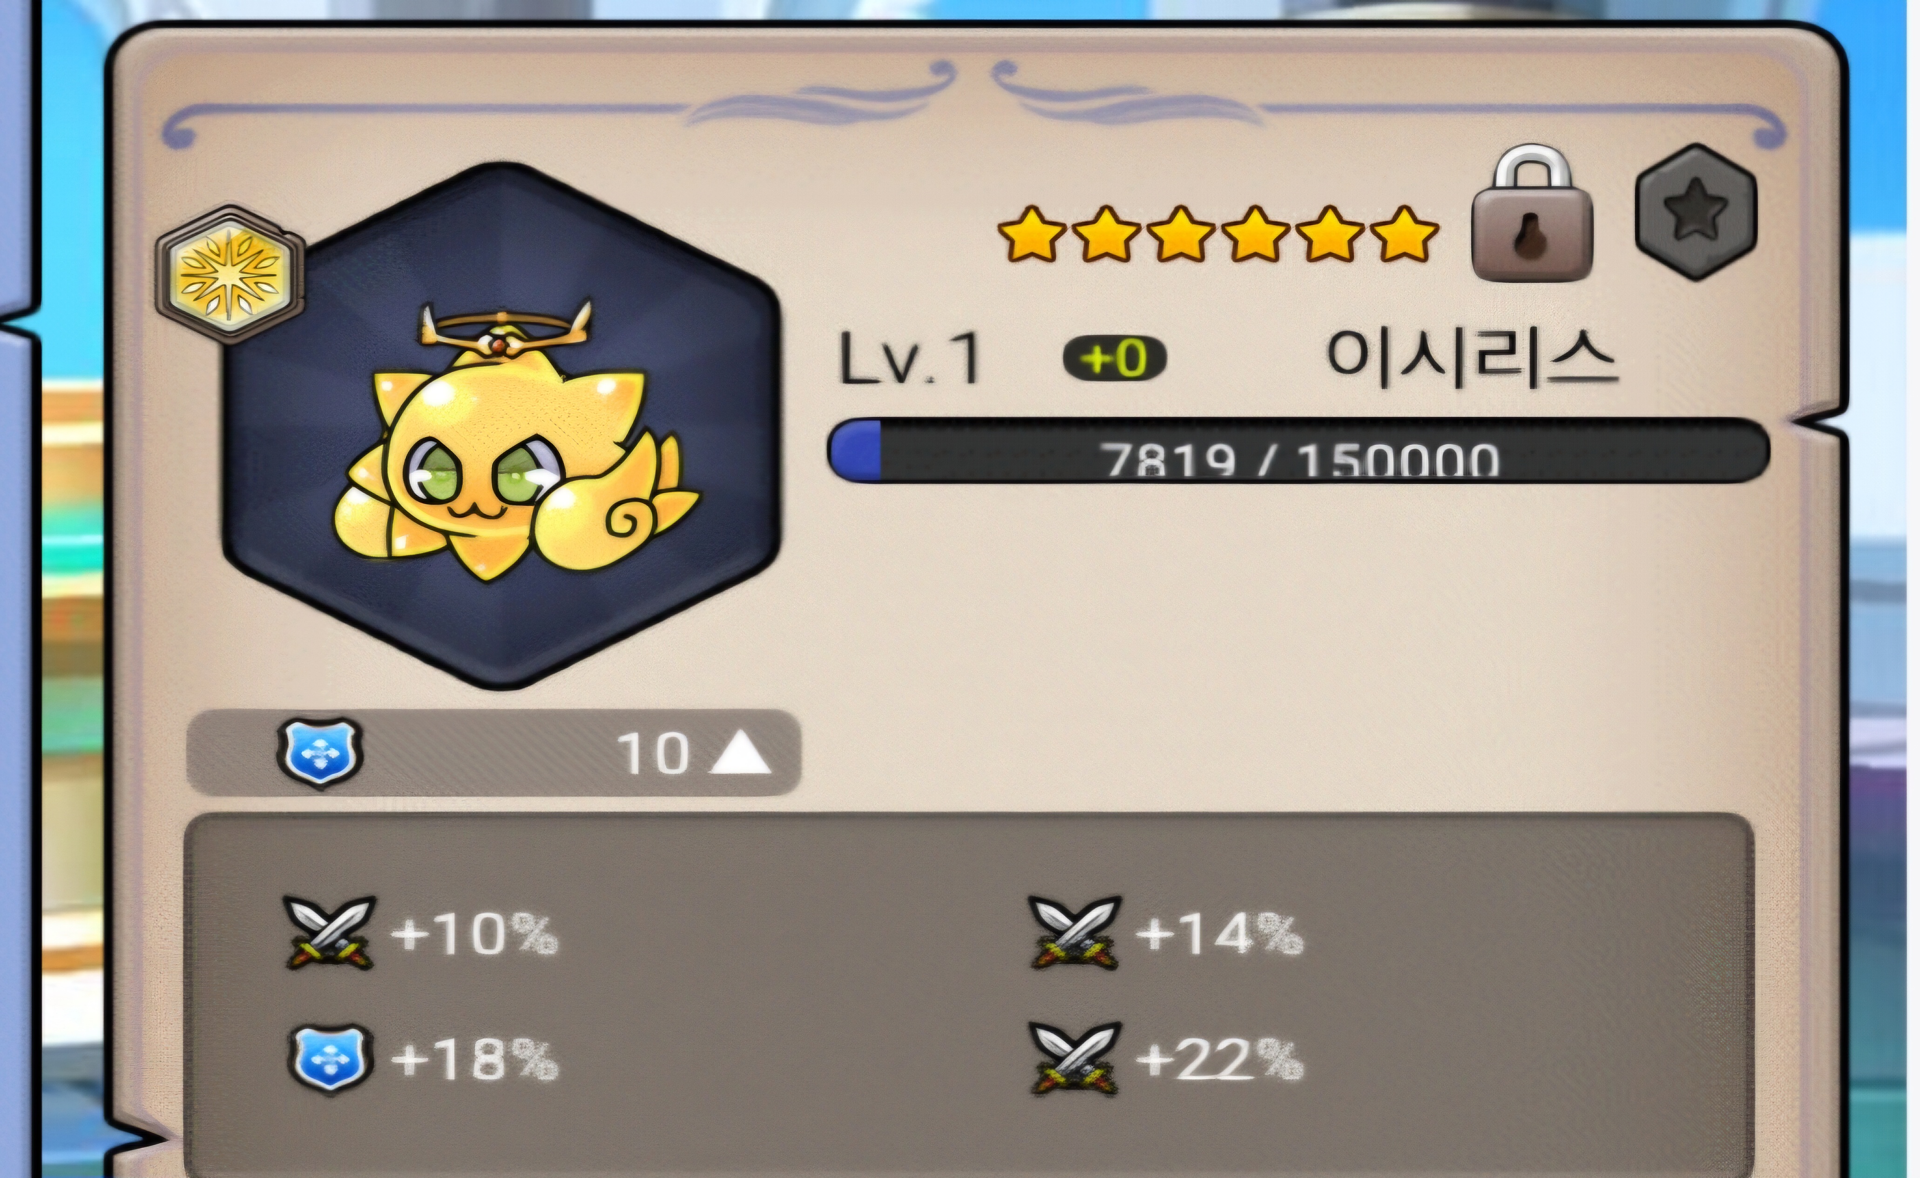Open the stat bar showing value 10
The image size is (1920, 1178).
[x=494, y=753]
